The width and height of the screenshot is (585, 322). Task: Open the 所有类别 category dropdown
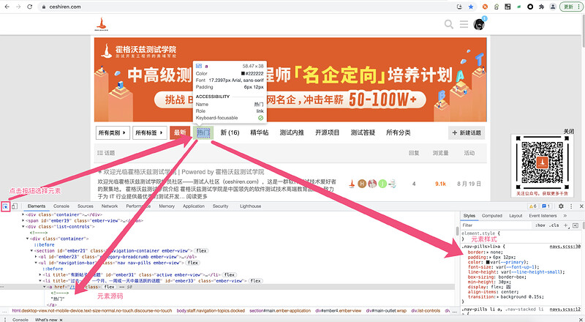(x=112, y=132)
